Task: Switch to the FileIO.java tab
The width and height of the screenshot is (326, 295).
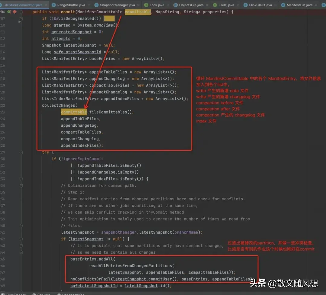Action: pyautogui.click(x=226, y=5)
